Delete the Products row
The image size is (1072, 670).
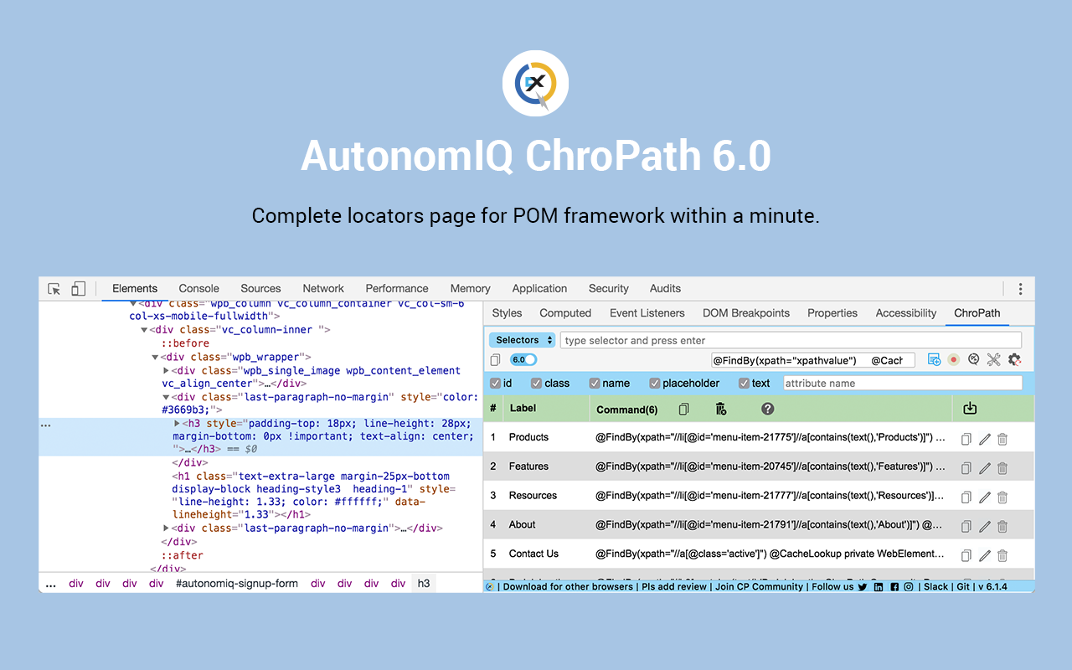pos(1002,439)
